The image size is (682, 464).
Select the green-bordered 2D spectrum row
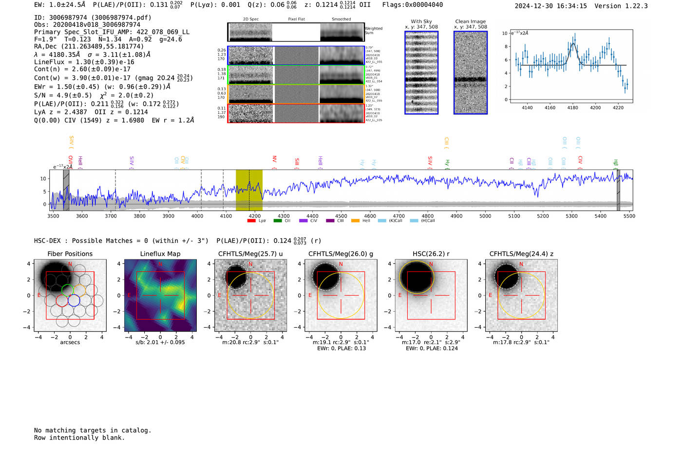coord(296,75)
